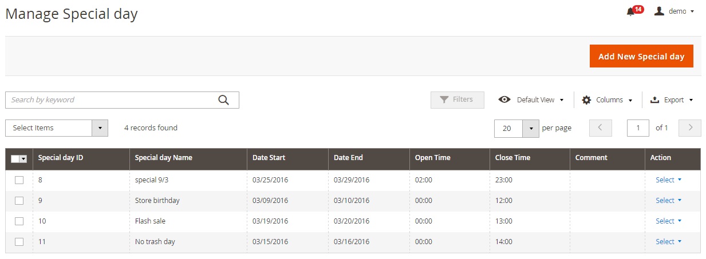The image size is (706, 259).
Task: Check the box for special 9/3 row
Action: pyautogui.click(x=19, y=180)
